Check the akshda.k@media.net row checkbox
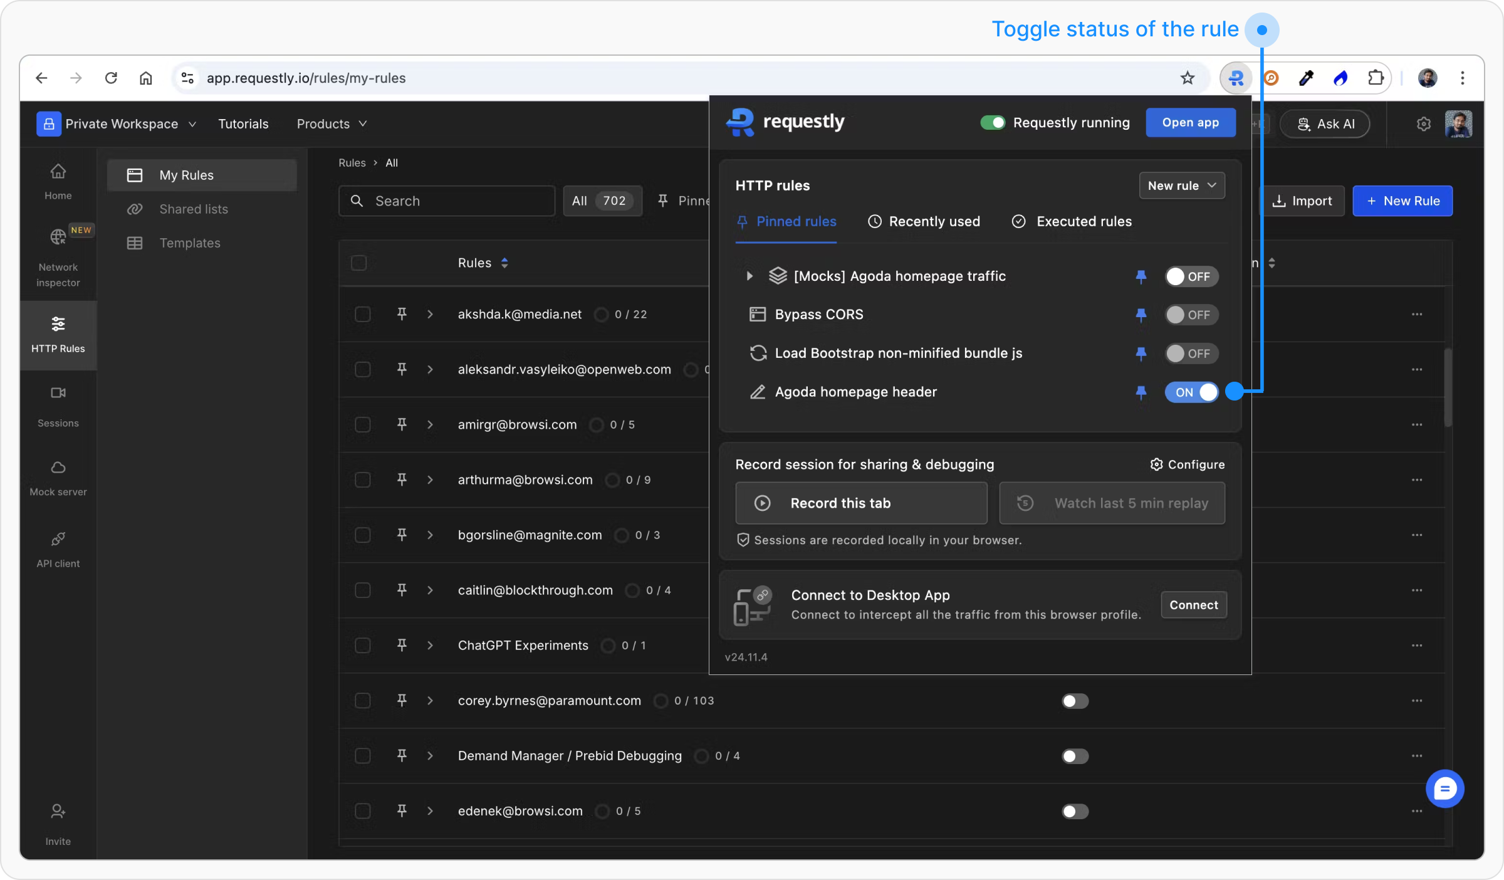 click(362, 314)
